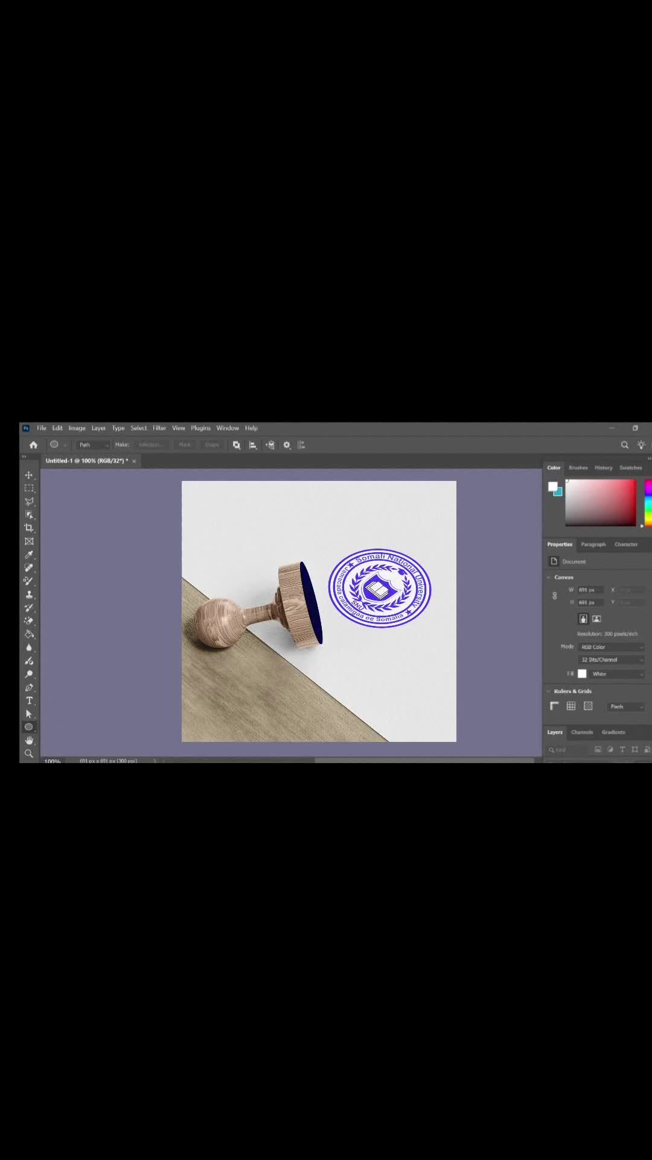Switch to the Channels tab
652x1160 pixels.
tap(582, 732)
